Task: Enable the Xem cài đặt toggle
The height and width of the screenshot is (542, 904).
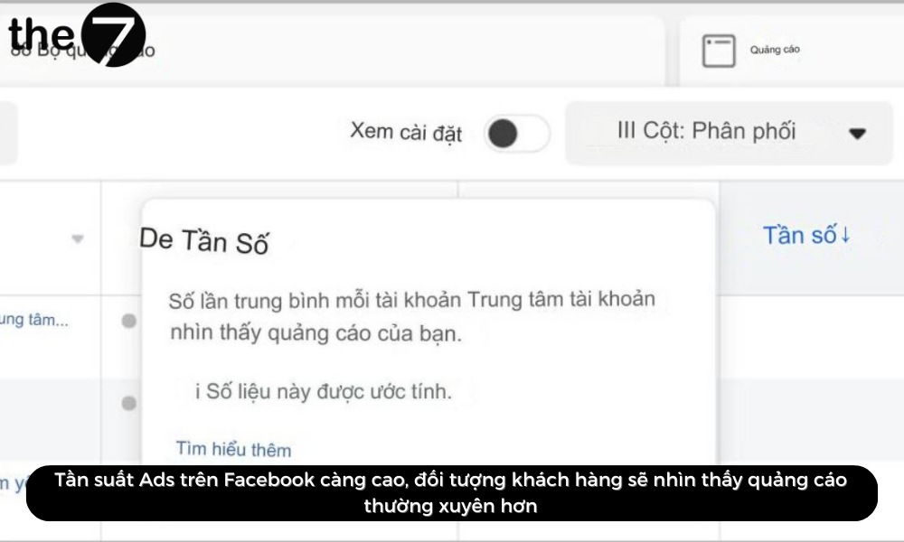Action: click(x=516, y=133)
